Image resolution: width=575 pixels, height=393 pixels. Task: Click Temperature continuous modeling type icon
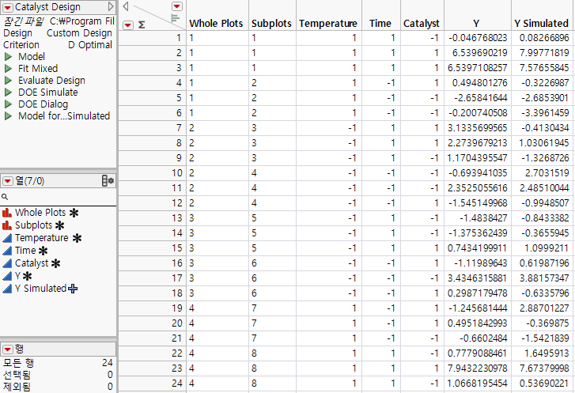[7, 238]
